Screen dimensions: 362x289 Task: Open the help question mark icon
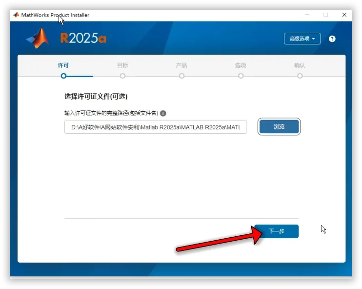332,39
